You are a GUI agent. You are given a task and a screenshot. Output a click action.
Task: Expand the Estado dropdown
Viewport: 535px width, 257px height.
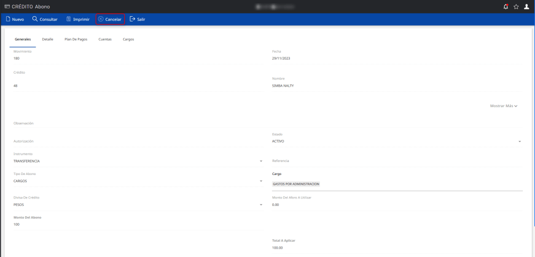click(519, 142)
